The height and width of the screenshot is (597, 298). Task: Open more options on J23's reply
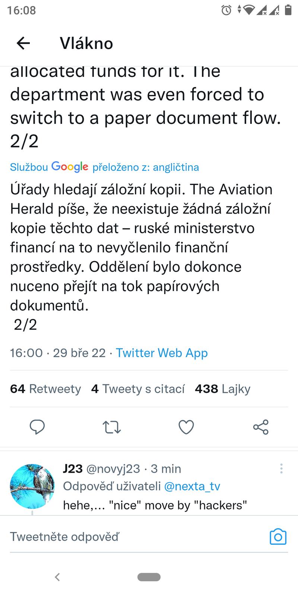coord(281,469)
